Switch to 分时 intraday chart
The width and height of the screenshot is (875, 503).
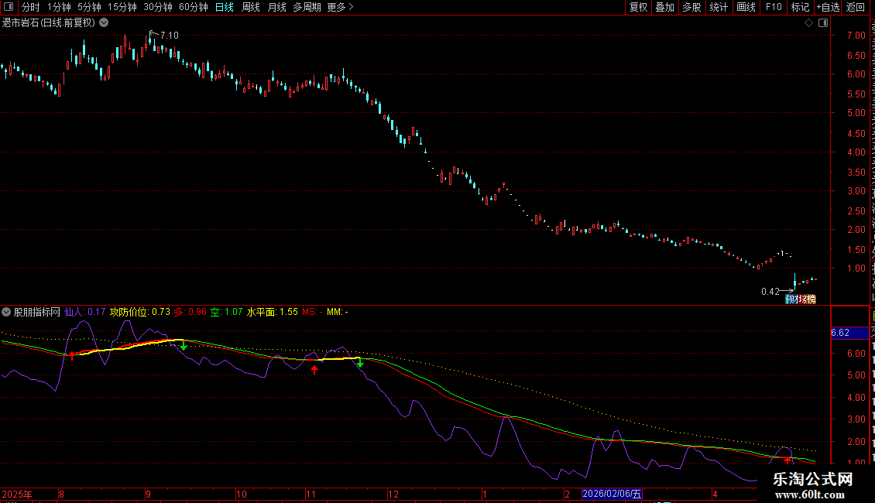click(31, 7)
